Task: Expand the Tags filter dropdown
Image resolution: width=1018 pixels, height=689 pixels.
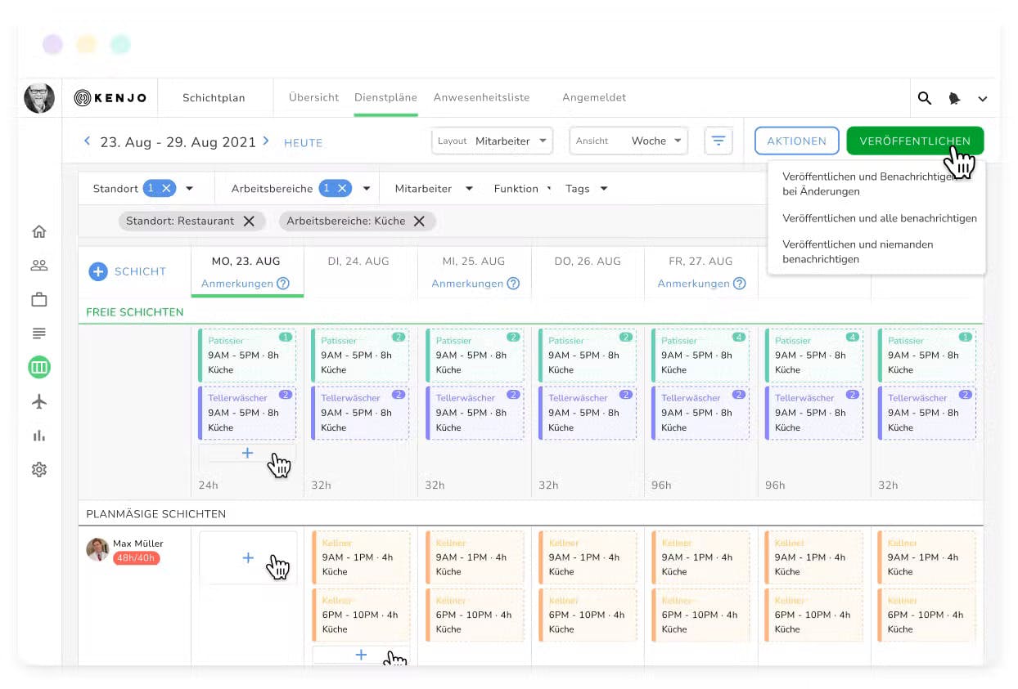Action: 587,189
